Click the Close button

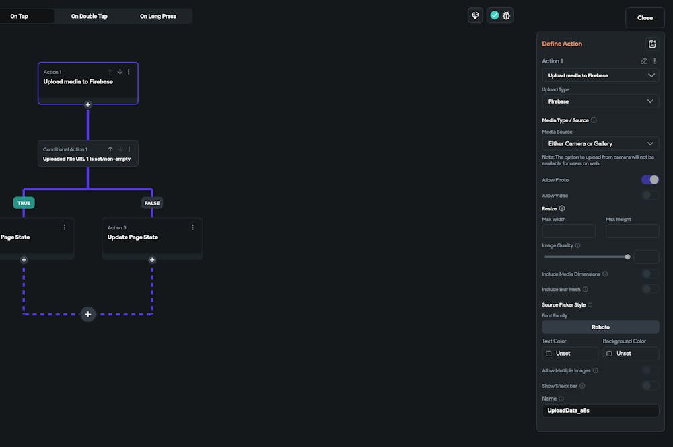click(644, 17)
